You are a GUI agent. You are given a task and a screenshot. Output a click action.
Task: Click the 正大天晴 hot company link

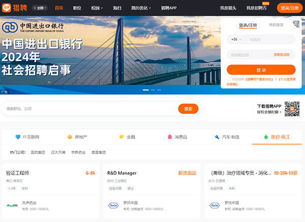(x=58, y=152)
